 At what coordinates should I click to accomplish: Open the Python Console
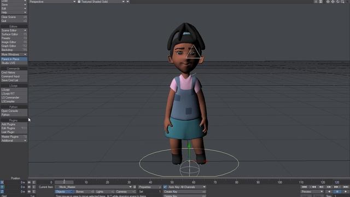tap(14, 111)
